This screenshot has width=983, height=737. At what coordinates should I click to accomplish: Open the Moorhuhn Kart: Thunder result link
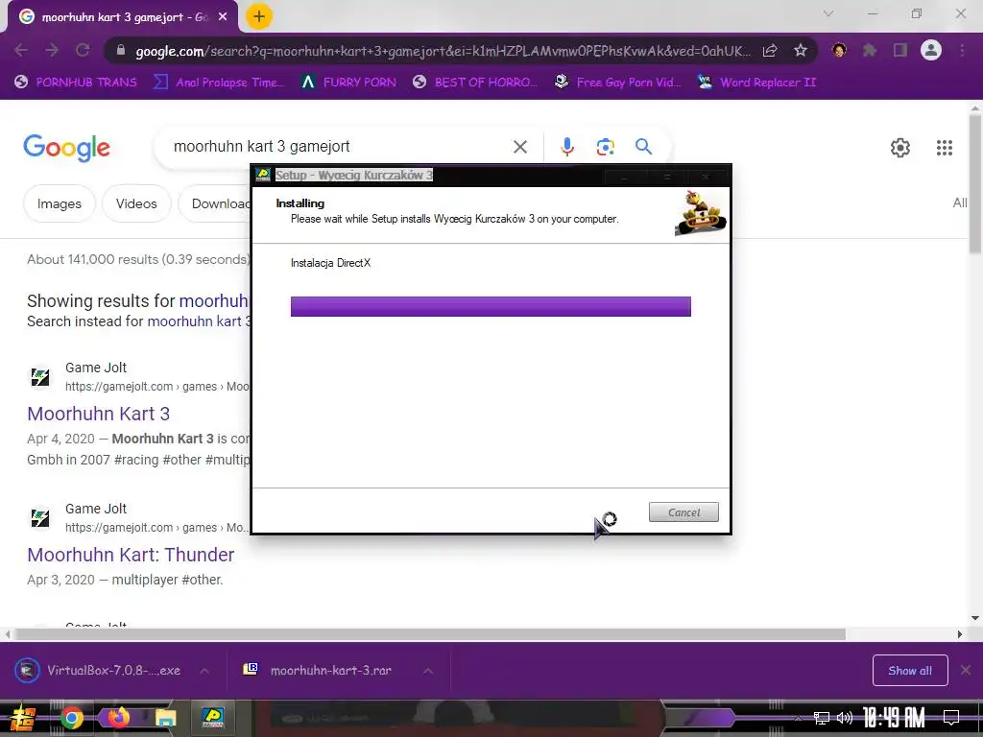click(131, 555)
